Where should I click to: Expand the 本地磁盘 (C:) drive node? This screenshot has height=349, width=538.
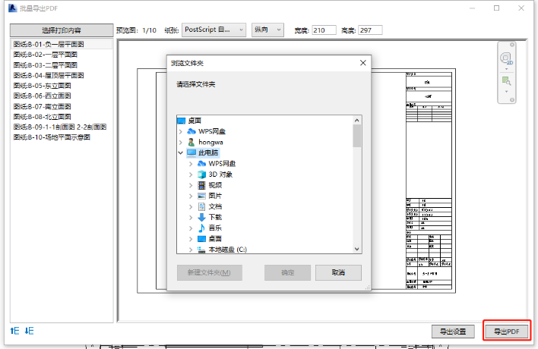[x=190, y=249]
